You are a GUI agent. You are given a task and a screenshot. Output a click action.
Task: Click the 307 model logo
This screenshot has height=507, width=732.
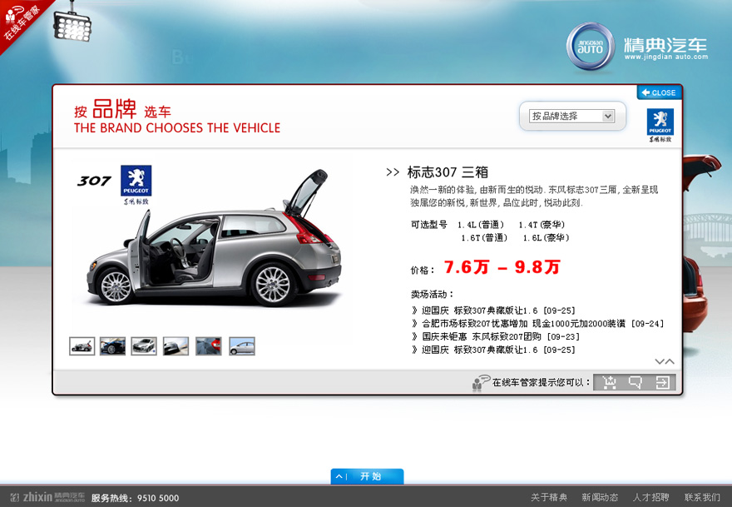click(x=94, y=181)
